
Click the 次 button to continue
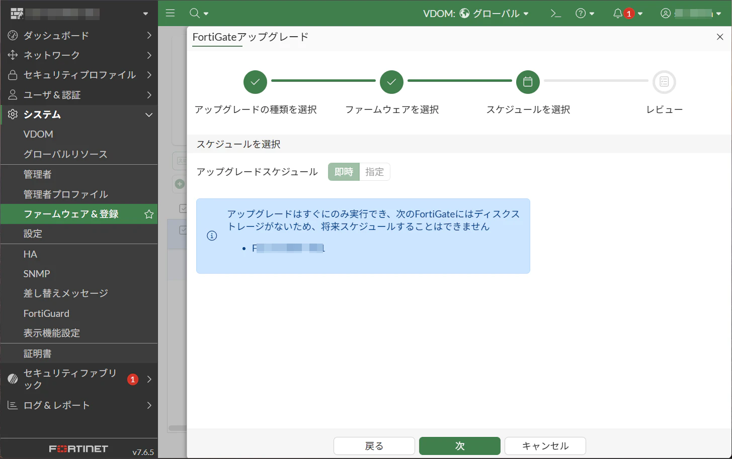click(x=459, y=446)
